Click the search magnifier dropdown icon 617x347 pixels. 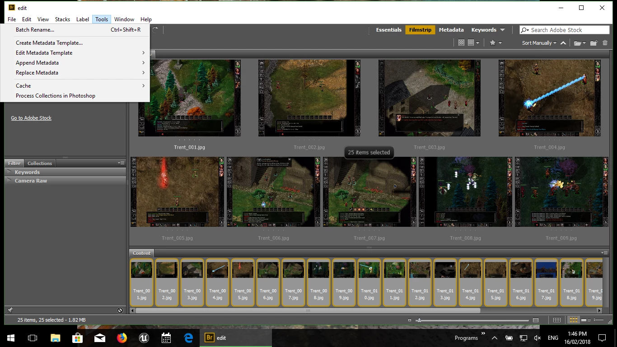coord(525,30)
